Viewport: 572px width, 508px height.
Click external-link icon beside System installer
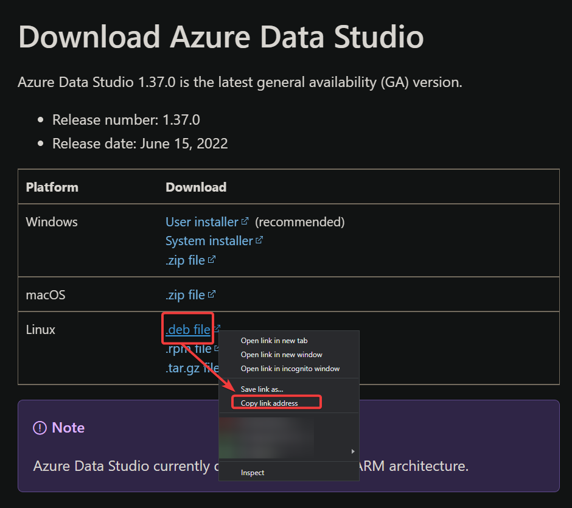pos(259,240)
